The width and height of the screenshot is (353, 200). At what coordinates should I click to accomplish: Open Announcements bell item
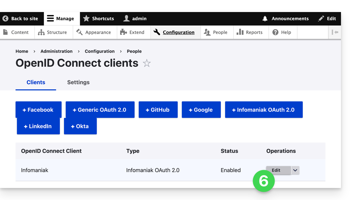tap(286, 19)
